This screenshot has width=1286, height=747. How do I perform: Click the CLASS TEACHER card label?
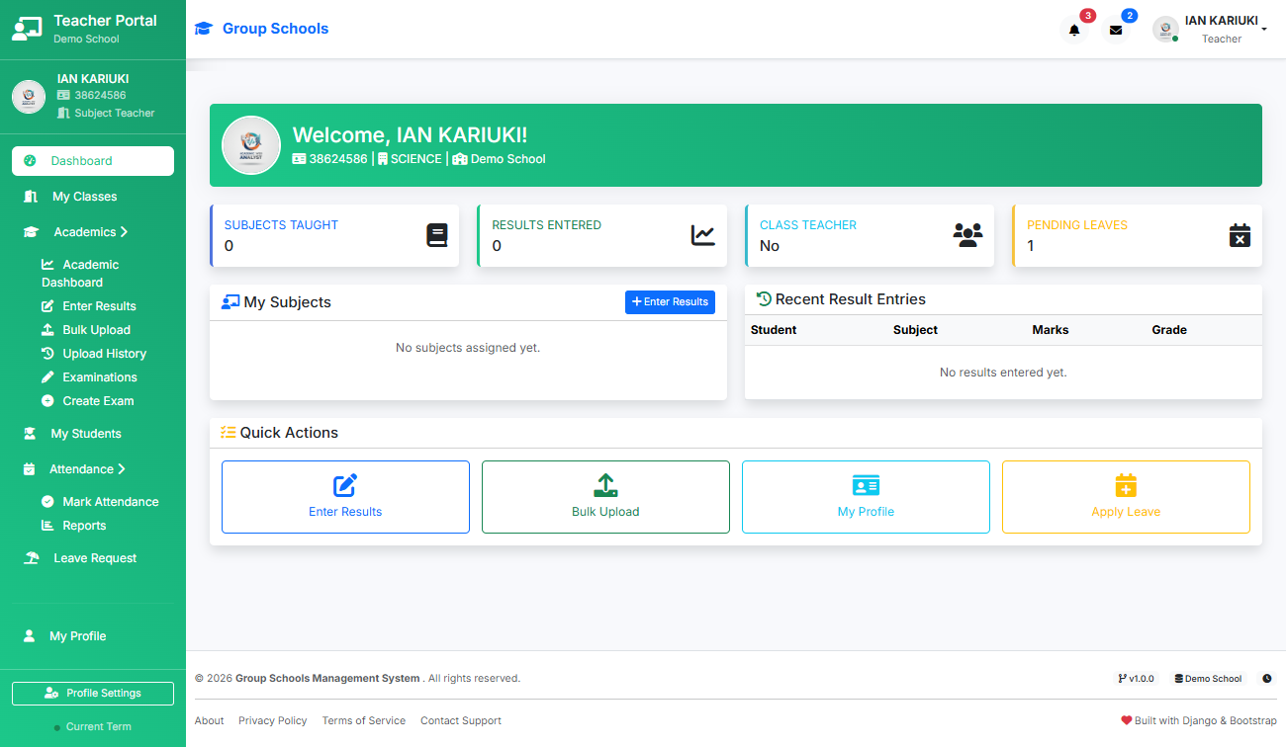point(808,225)
